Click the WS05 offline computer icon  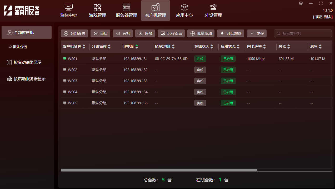[65, 103]
